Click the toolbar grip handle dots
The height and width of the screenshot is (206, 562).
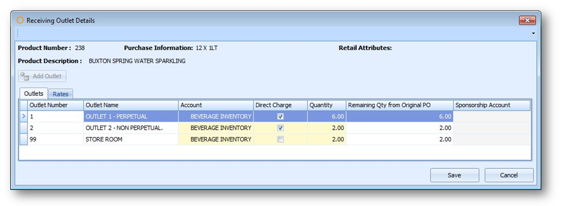coord(18,33)
